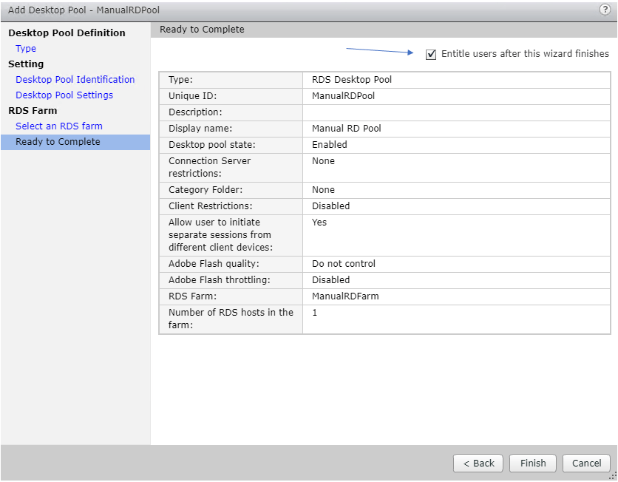Click the Category Folder: label

click(206, 189)
